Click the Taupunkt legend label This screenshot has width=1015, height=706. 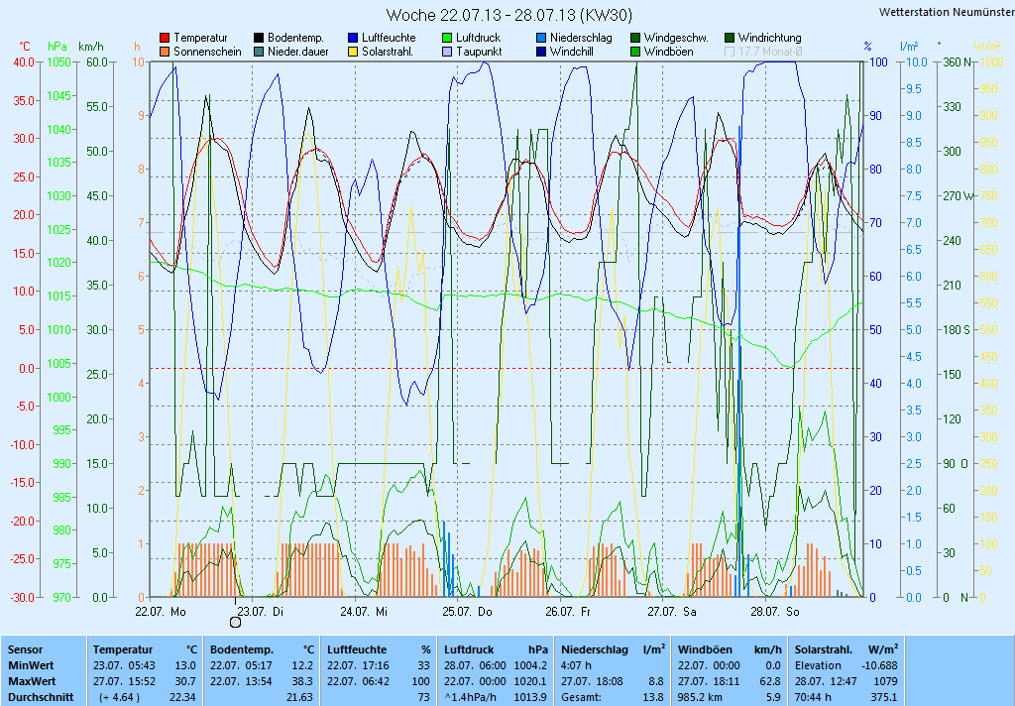[479, 52]
